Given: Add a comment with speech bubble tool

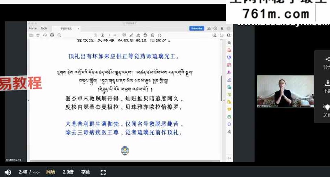Looking at the screenshot, I should [x=124, y=35].
